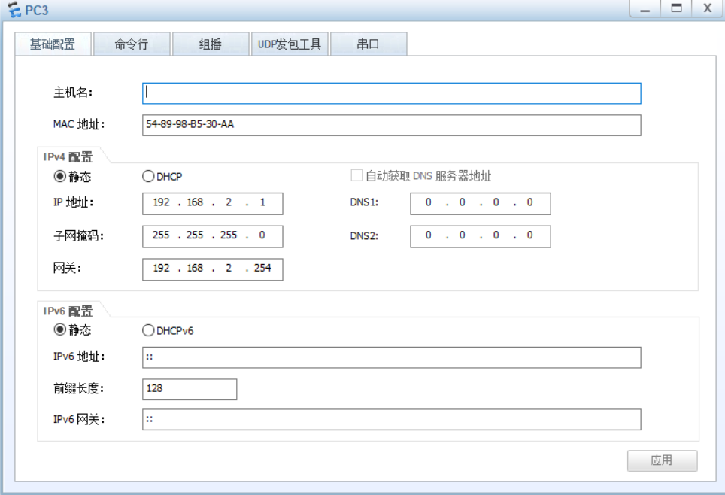This screenshot has width=725, height=495.
Task: Click the MAC 地址 field
Action: [x=391, y=125]
